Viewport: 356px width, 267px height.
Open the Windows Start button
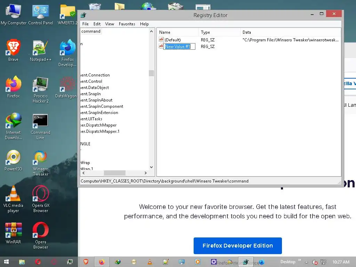click(x=6, y=262)
